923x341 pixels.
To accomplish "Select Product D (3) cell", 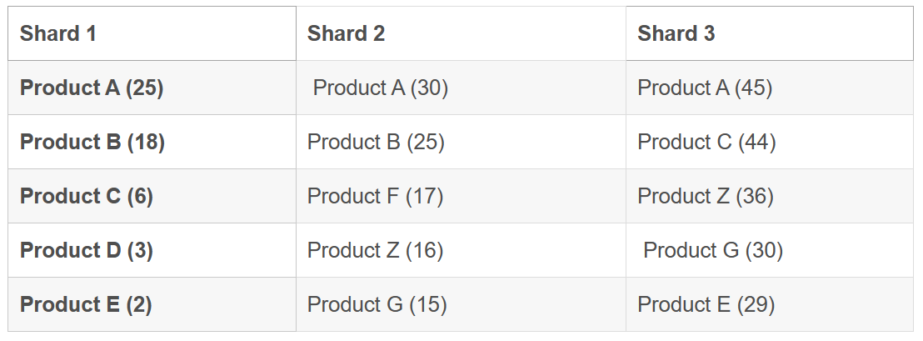I will [152, 250].
